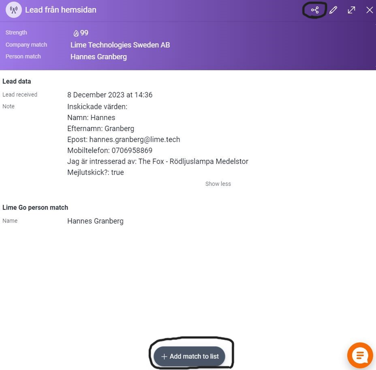Click the lead antenna icon badge
This screenshot has height=370, width=376.
pos(14,10)
